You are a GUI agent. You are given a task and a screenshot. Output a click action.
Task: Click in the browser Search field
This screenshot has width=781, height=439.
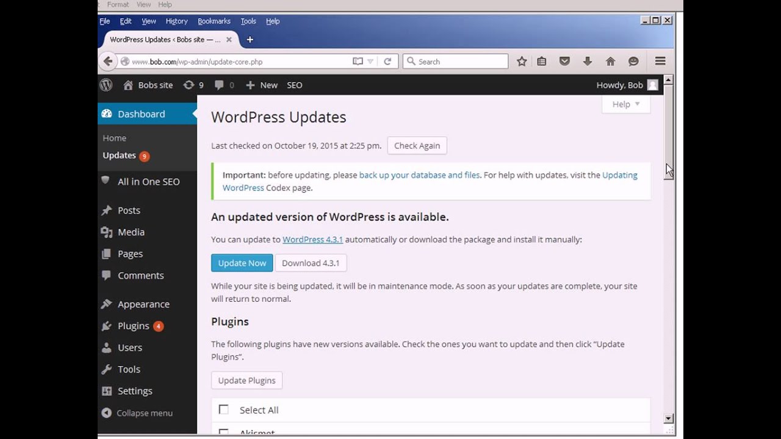click(x=455, y=62)
